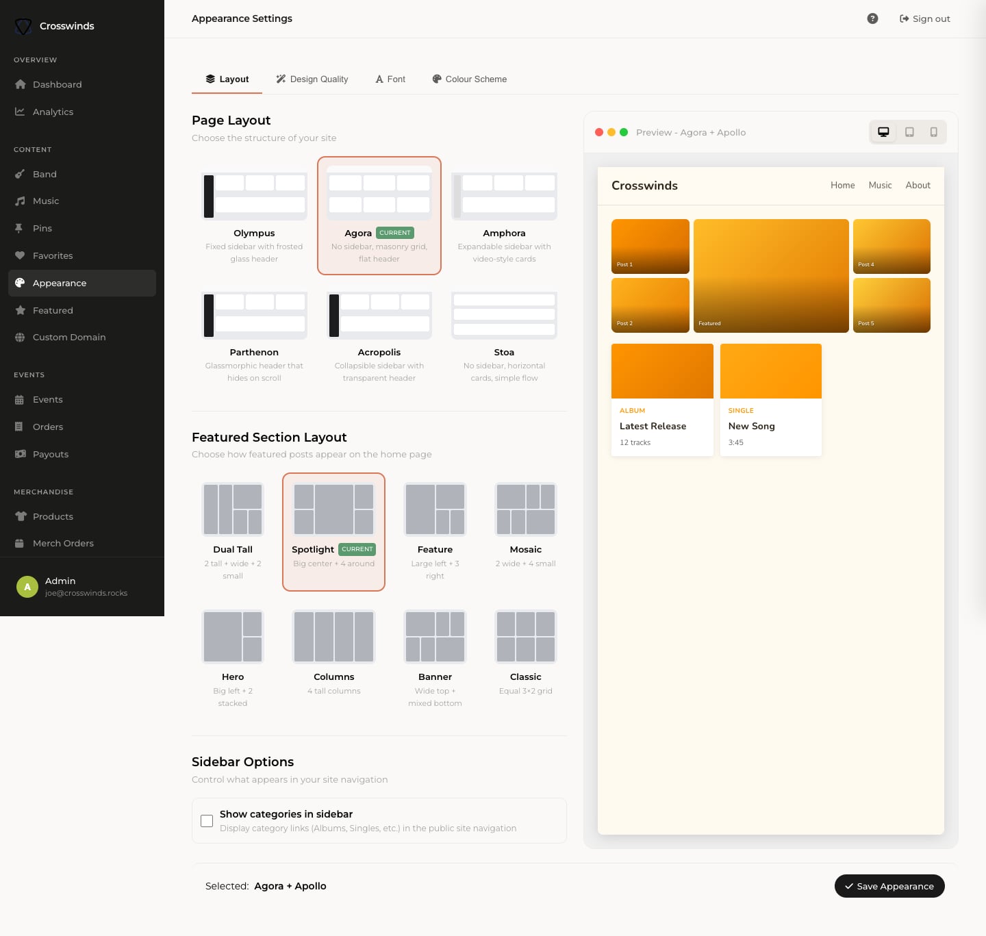Click Crosswinds title in preview header
The width and height of the screenshot is (986, 936).
point(644,186)
